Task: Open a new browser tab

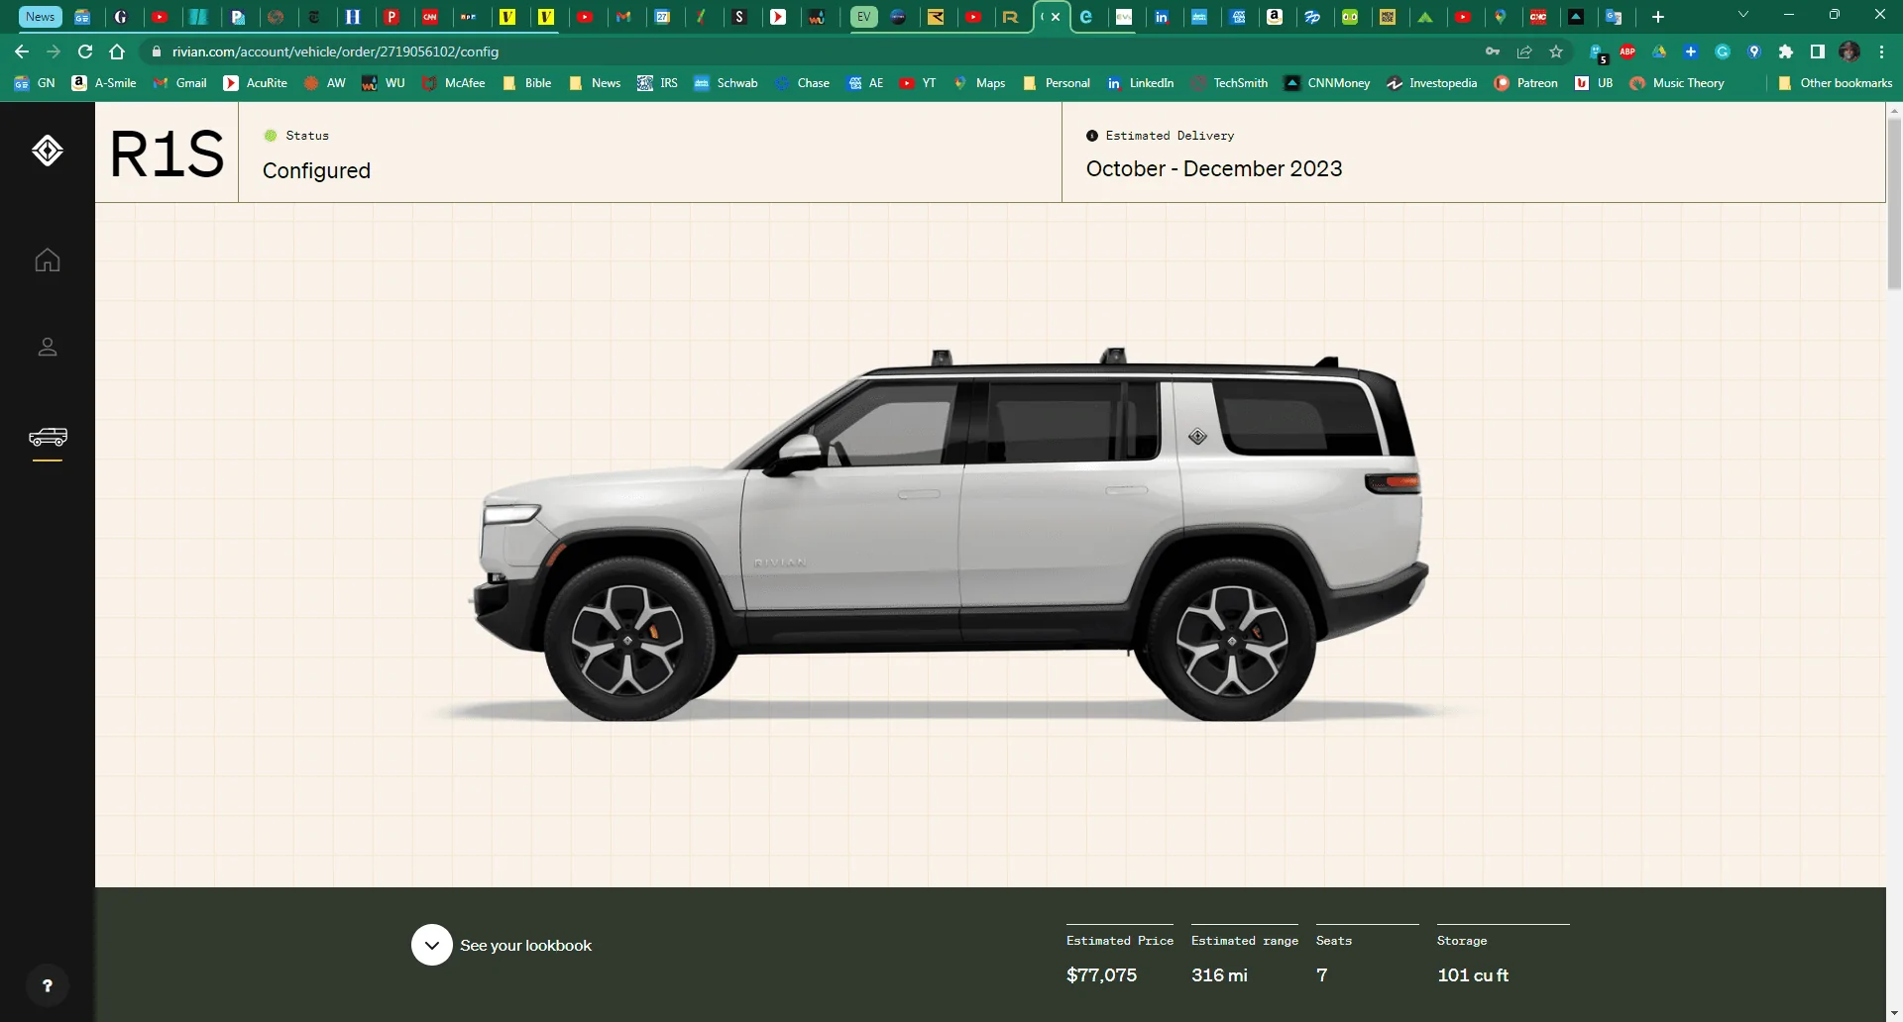Action: pyautogui.click(x=1658, y=17)
